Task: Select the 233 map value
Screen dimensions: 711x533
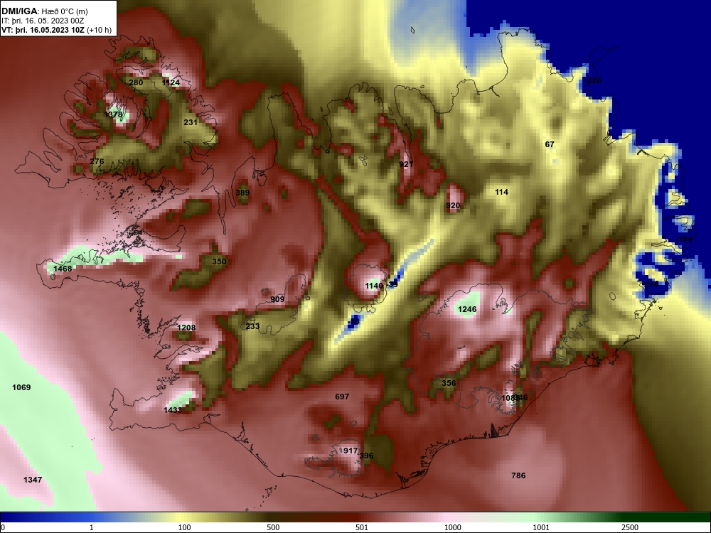Action: pyautogui.click(x=252, y=326)
